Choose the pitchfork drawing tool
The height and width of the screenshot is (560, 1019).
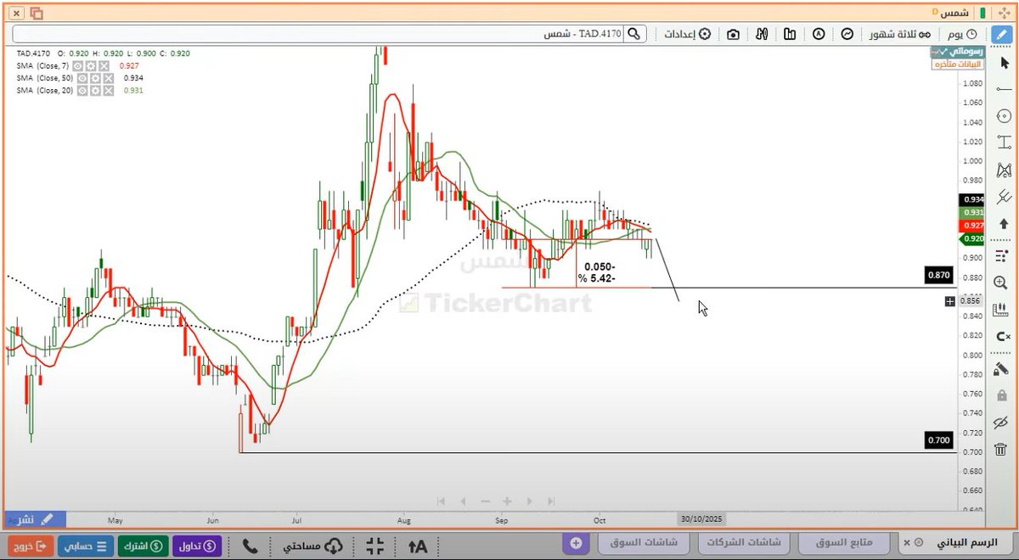click(x=1005, y=195)
